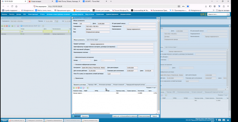This screenshot has width=238, height=122.
Task: Click the dialog's vertical scrollbar down arrow
Action: click(x=159, y=113)
